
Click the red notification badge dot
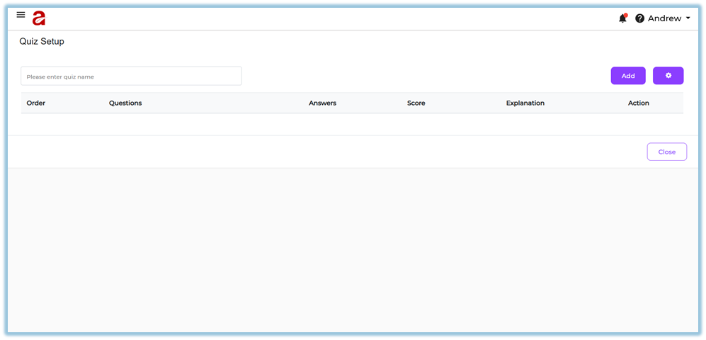625,15
